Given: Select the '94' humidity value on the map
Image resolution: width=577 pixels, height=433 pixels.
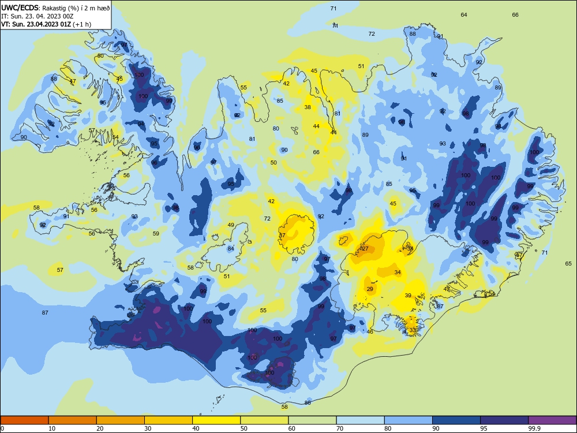Looking at the screenshot, I should [x=141, y=124].
